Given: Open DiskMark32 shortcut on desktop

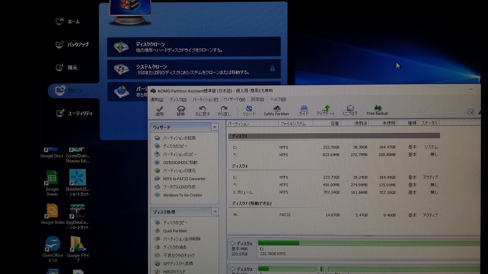Looking at the screenshot, I should tap(78, 183).
